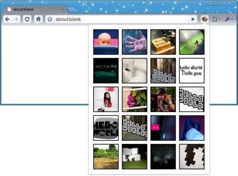
Task: Open the Hello World cartoon lips thumbnail
Action: tap(106, 128)
